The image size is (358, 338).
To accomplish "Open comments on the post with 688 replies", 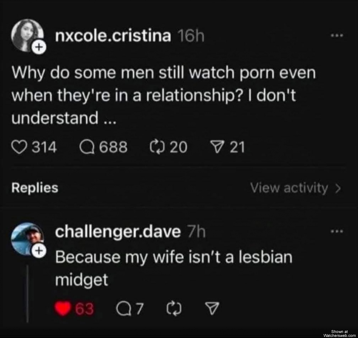I will click(x=87, y=147).
